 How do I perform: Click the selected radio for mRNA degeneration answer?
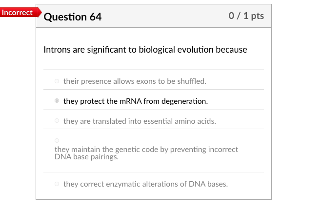[57, 101]
